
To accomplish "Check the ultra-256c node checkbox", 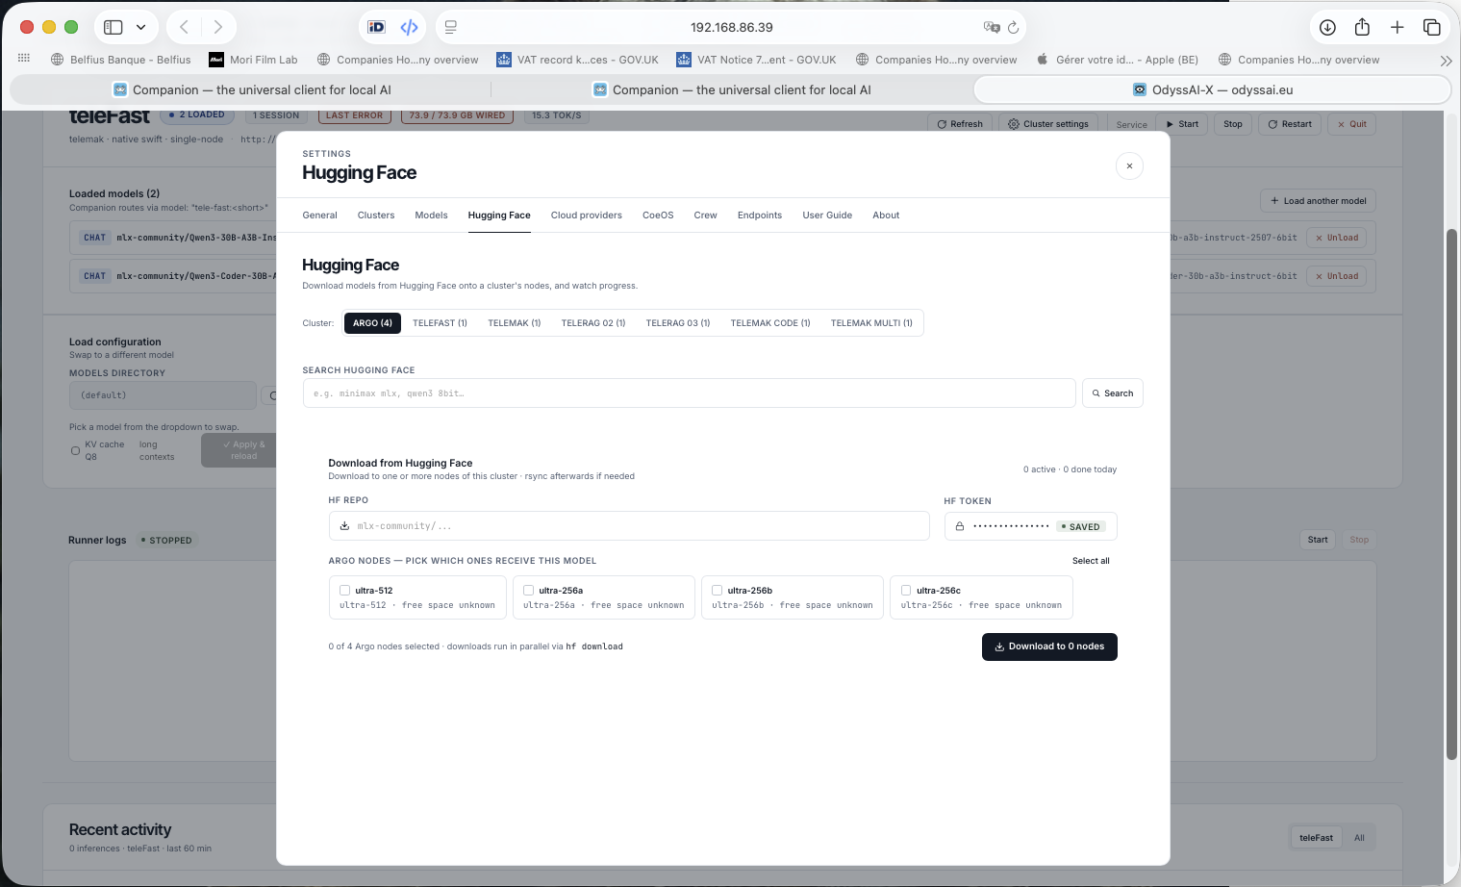I will 906,591.
